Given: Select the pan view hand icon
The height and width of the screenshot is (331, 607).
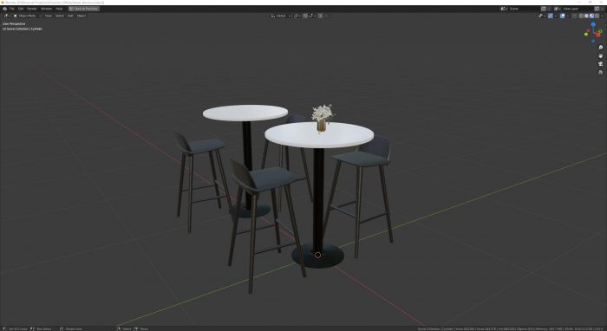Looking at the screenshot, I should 600,55.
